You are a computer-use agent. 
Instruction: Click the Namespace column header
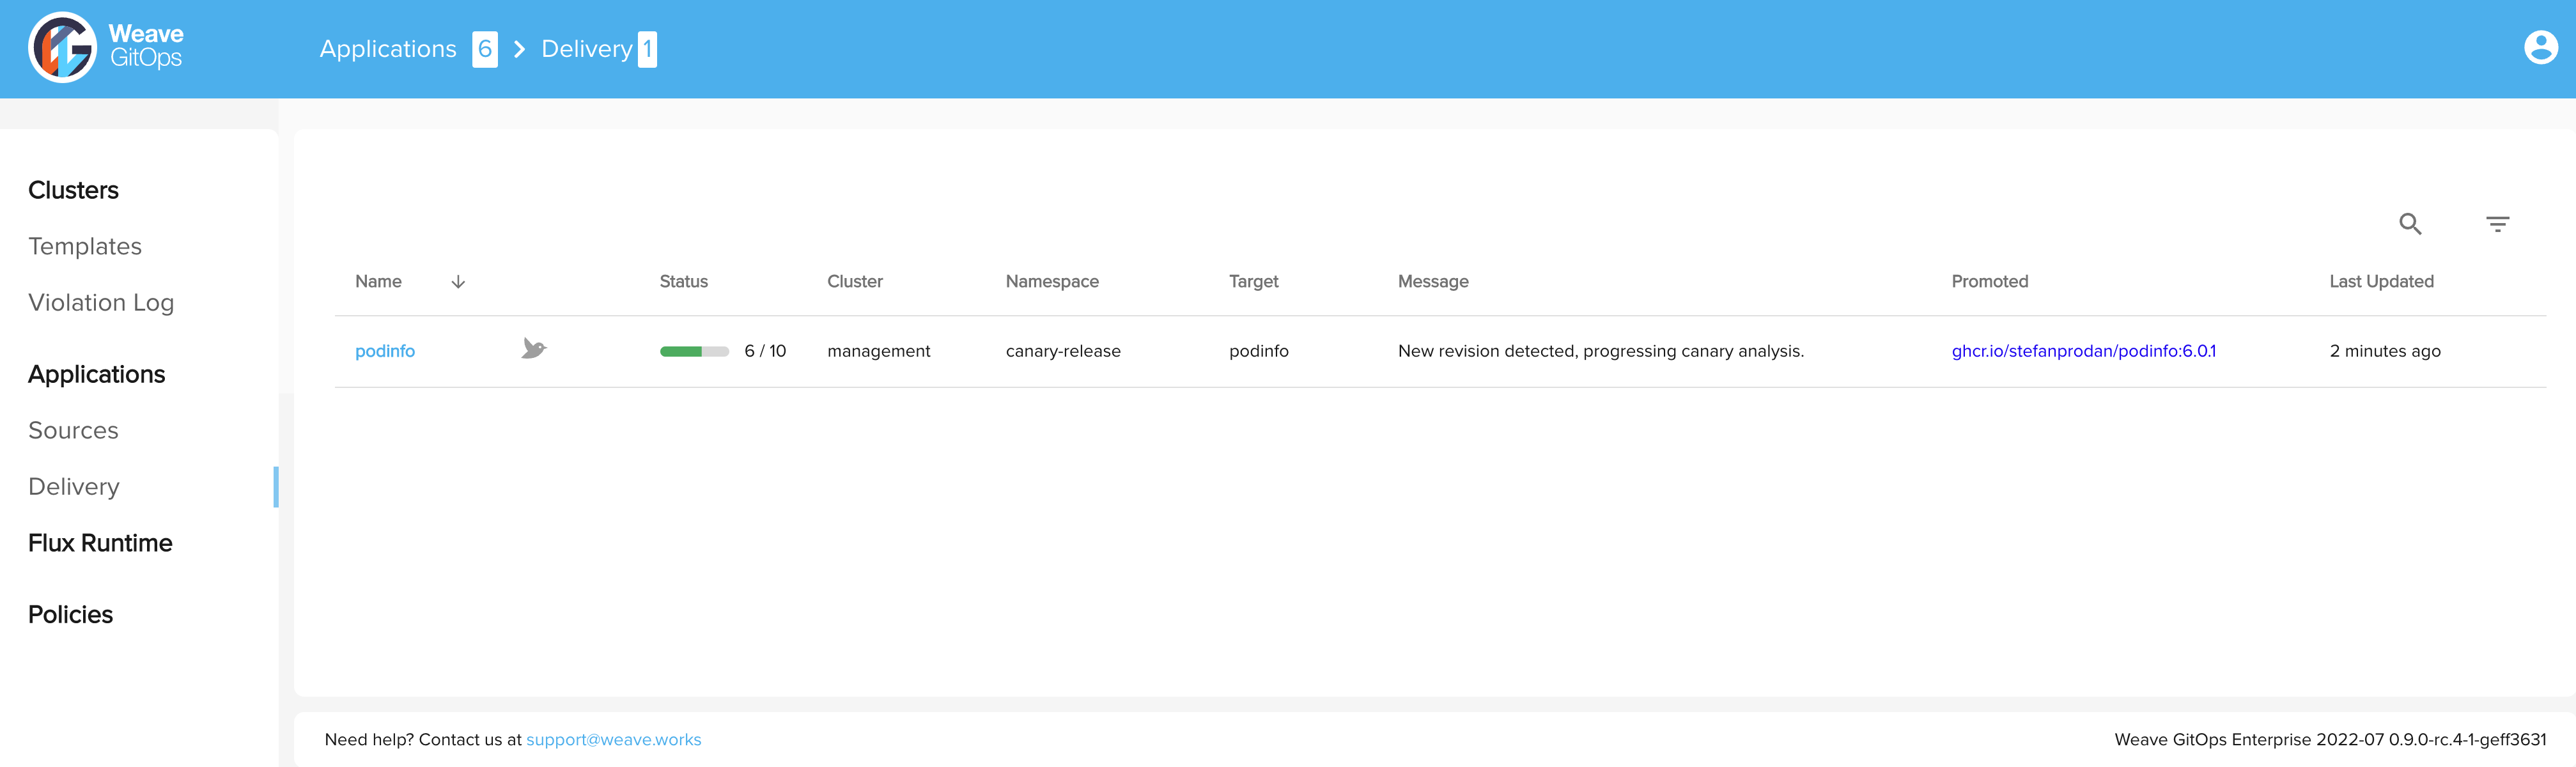(x=1052, y=282)
